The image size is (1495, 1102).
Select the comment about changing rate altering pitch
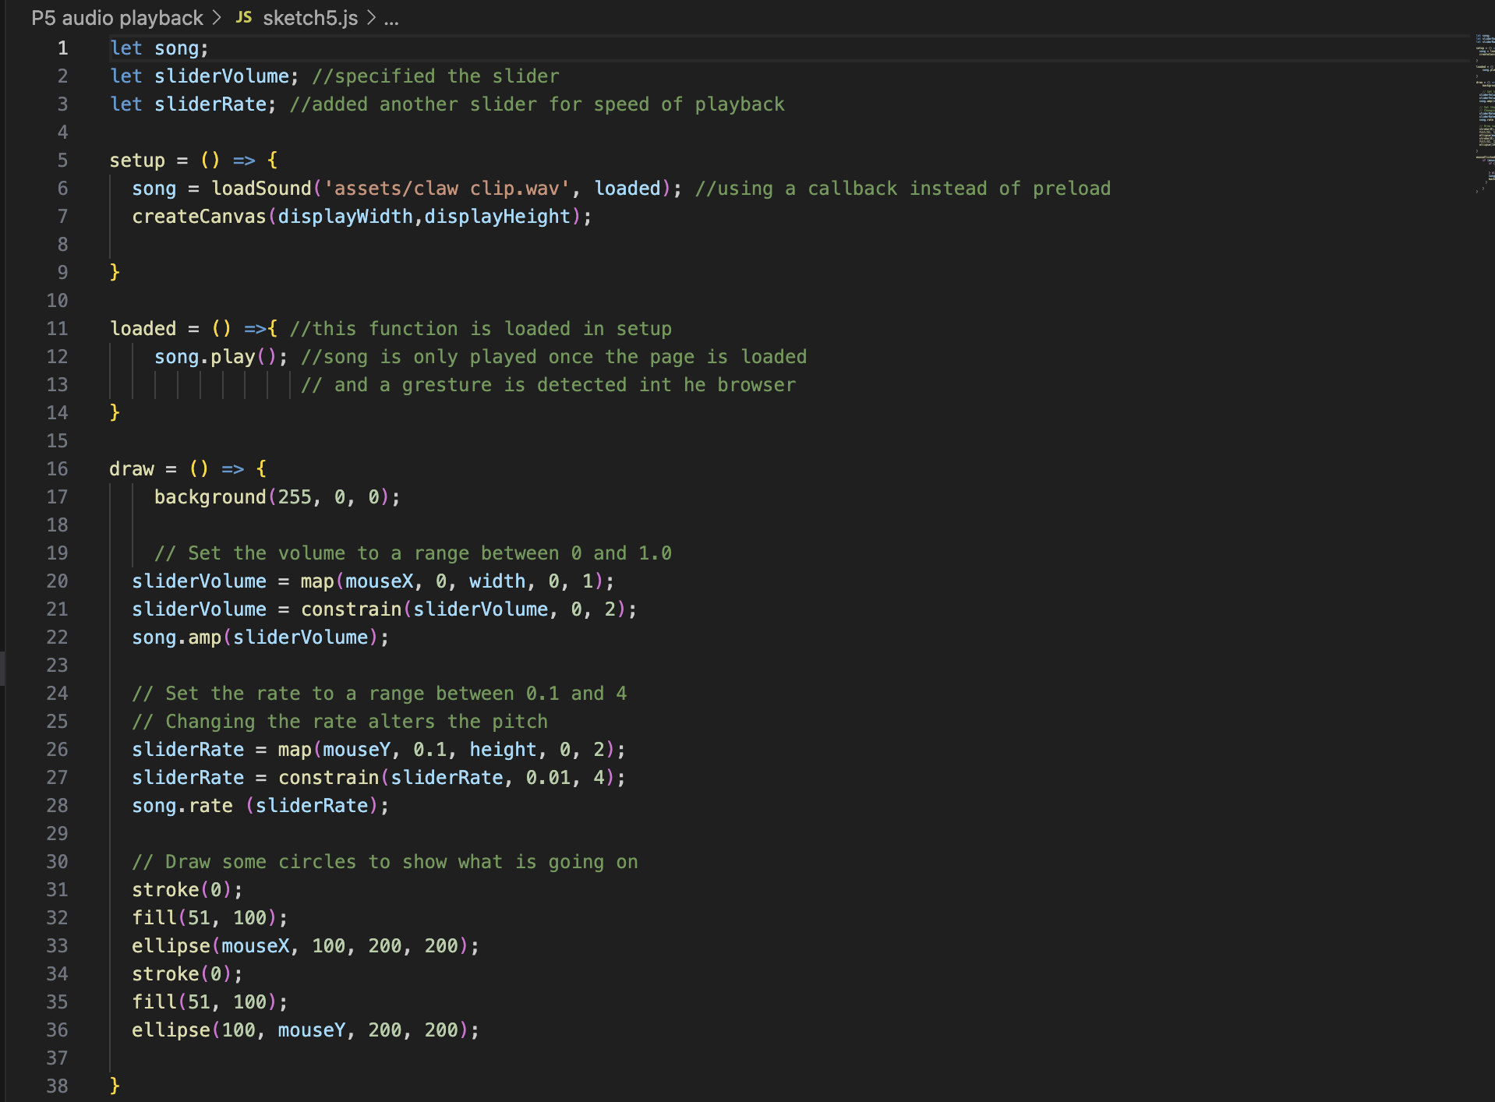(x=341, y=721)
